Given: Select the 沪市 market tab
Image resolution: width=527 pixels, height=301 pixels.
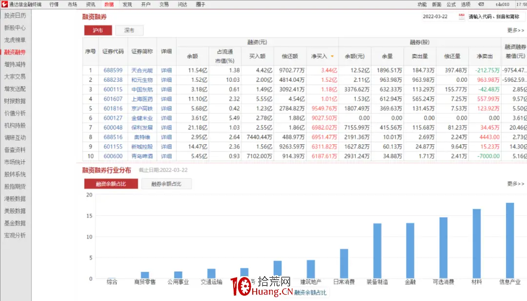Looking at the screenshot, I should [x=98, y=30].
